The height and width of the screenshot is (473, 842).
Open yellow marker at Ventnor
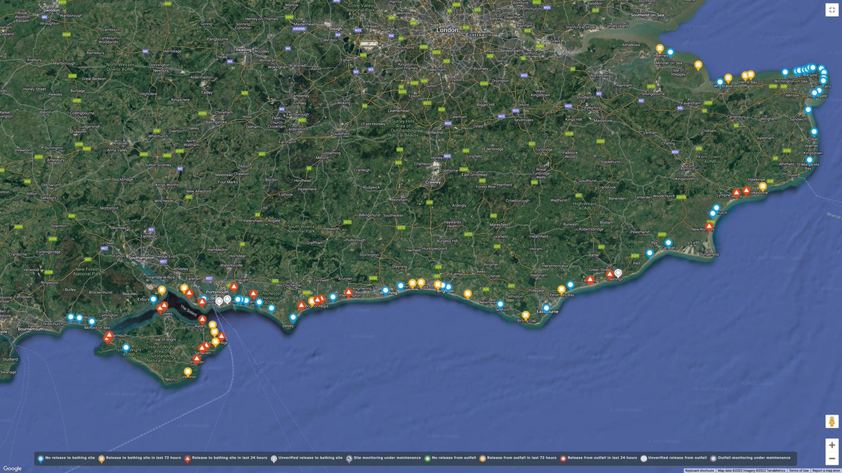click(187, 372)
